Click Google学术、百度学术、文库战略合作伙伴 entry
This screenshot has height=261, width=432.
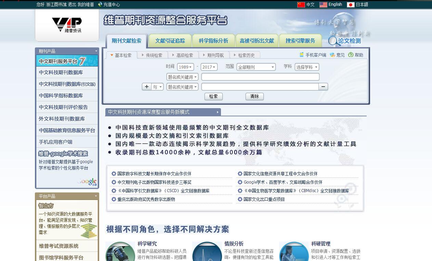pyautogui.click(x=283, y=182)
